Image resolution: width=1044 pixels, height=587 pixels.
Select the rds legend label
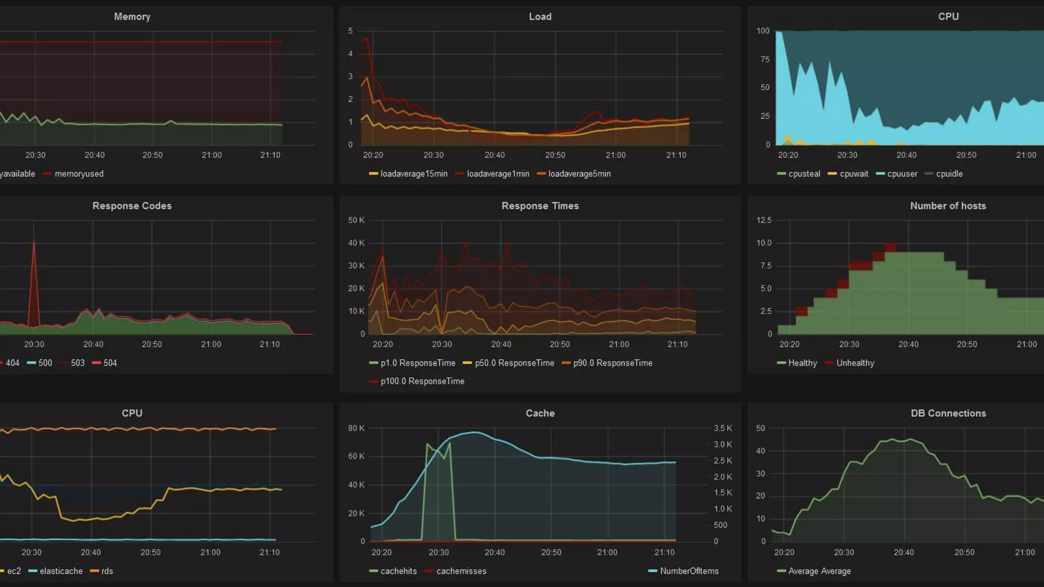(x=107, y=571)
